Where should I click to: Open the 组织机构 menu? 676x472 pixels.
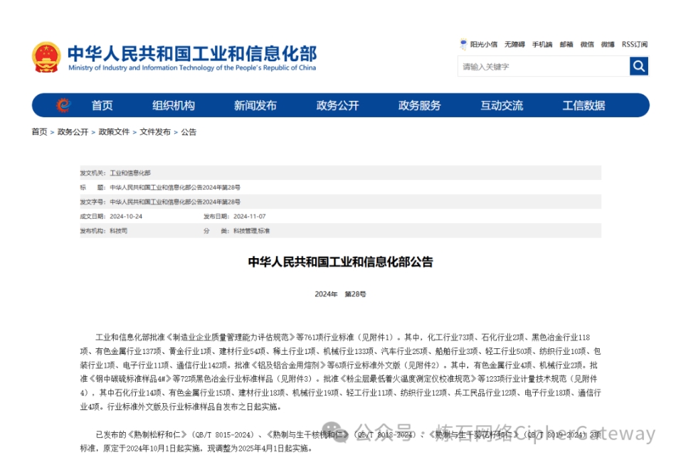click(173, 105)
